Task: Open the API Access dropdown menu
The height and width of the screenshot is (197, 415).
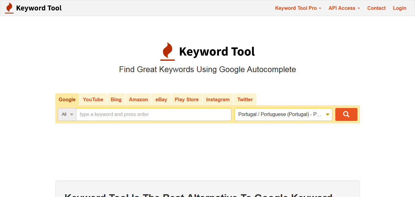Action: (x=344, y=8)
